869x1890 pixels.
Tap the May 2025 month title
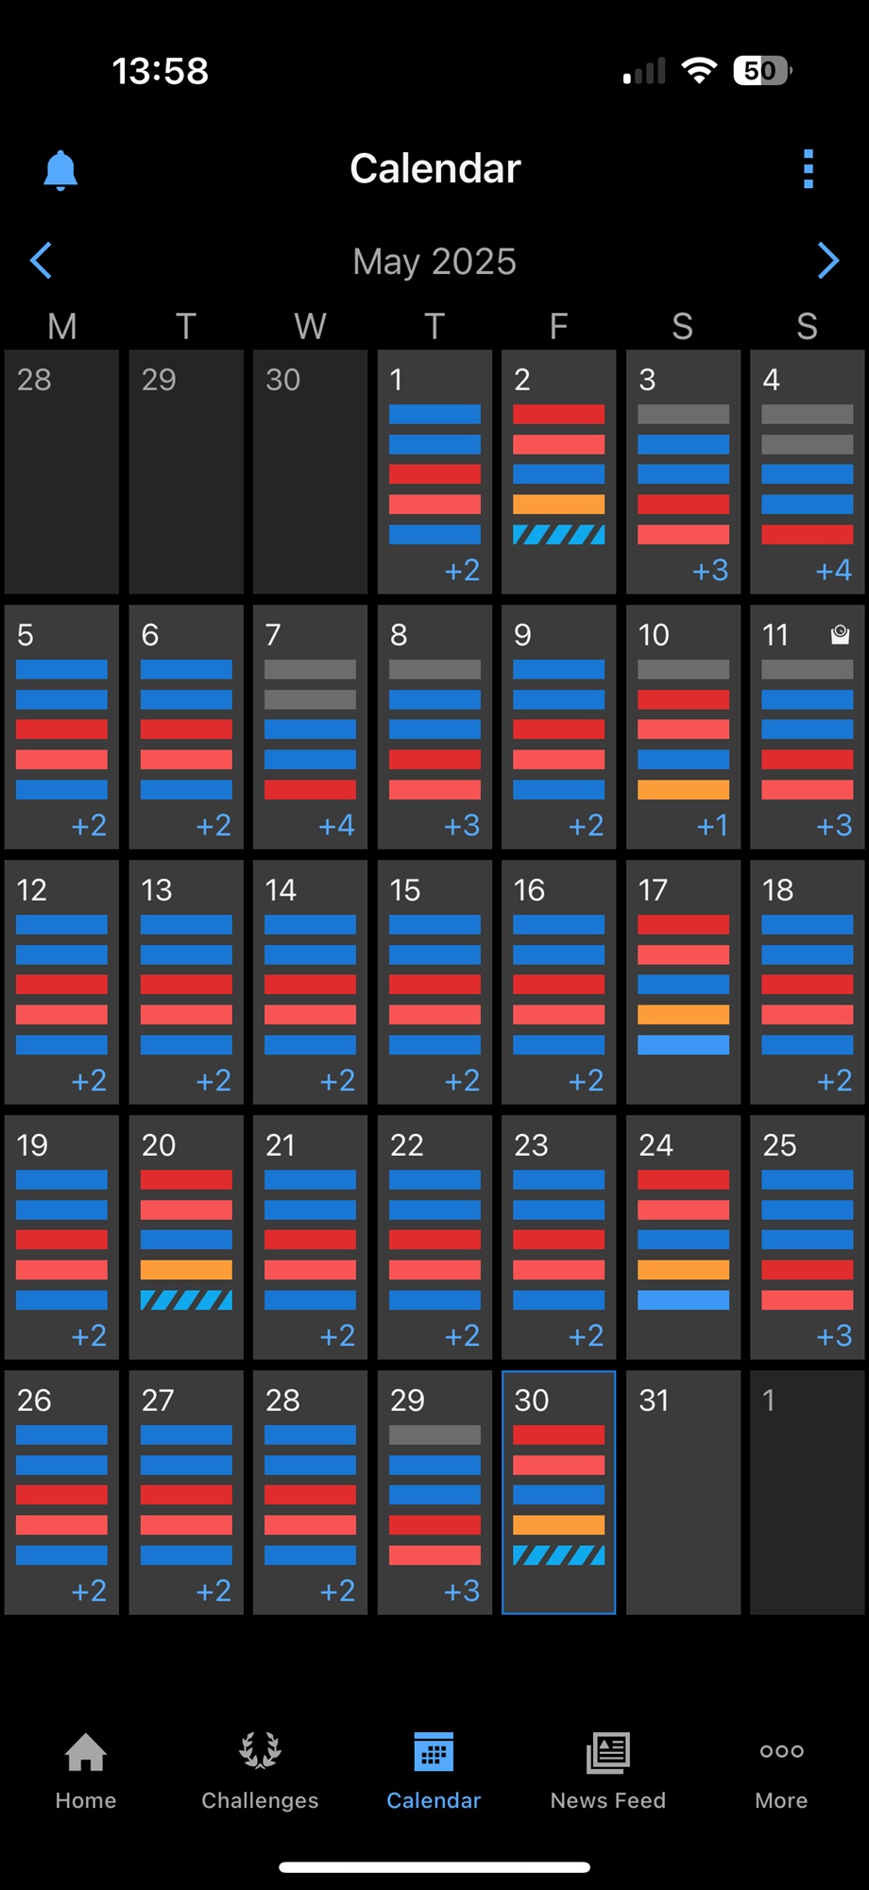point(434,262)
